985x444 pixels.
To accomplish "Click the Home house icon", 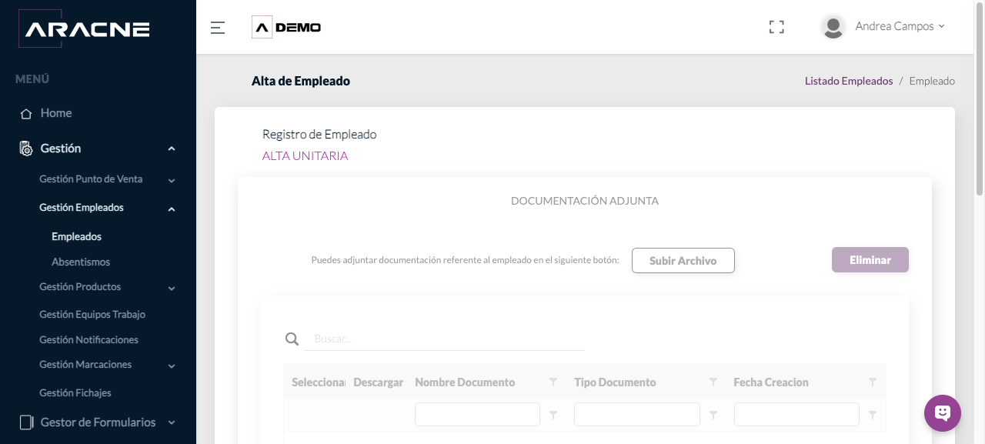I will (x=26, y=113).
